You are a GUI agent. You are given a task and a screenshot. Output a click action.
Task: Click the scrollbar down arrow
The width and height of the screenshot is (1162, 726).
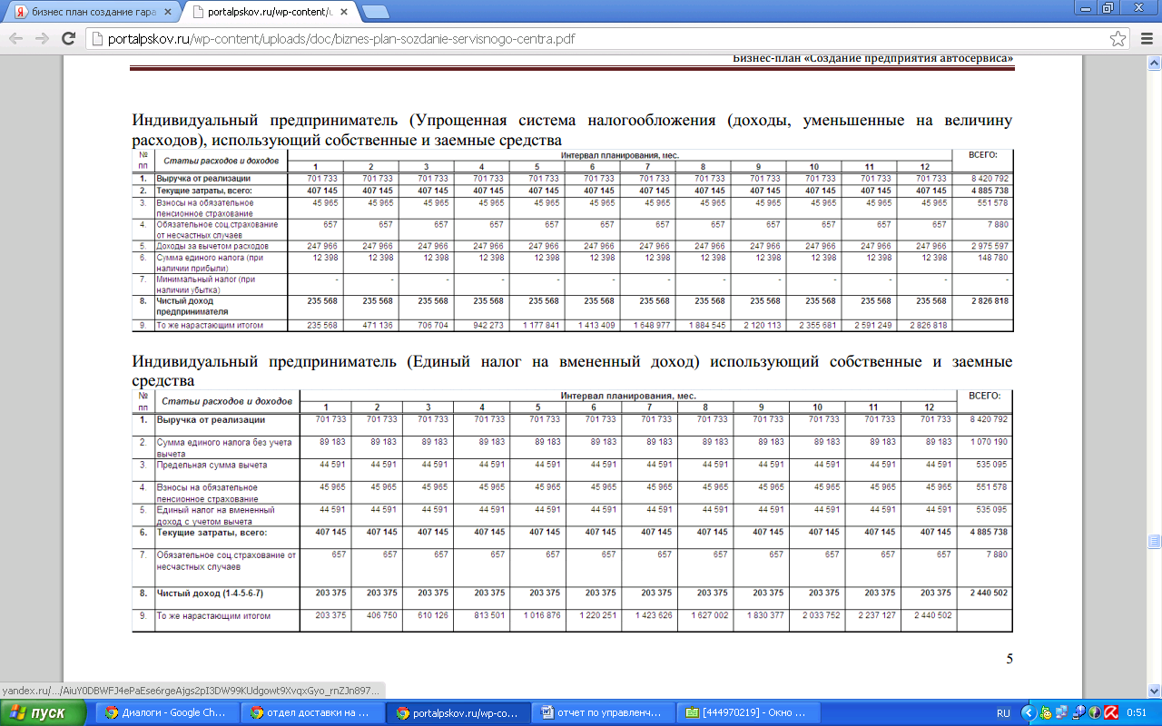click(x=1154, y=690)
